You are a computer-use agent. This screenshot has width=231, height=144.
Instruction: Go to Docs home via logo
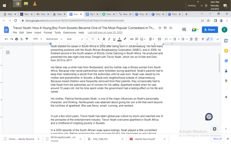6,30
